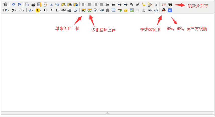Insert a map with the map icon
215x117 pixels.
(132, 10)
